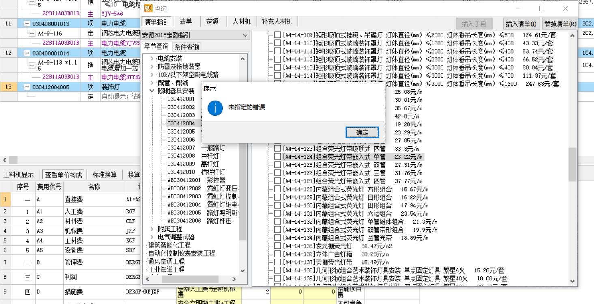Select tree item 030412009 高杆灯

pyautogui.click(x=193, y=164)
